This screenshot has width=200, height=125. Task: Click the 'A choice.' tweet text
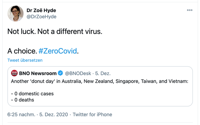point(22,51)
